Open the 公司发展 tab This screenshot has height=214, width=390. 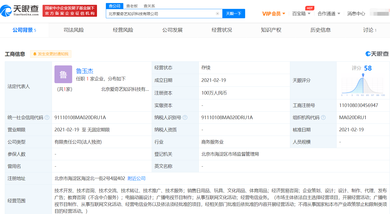(x=172, y=30)
